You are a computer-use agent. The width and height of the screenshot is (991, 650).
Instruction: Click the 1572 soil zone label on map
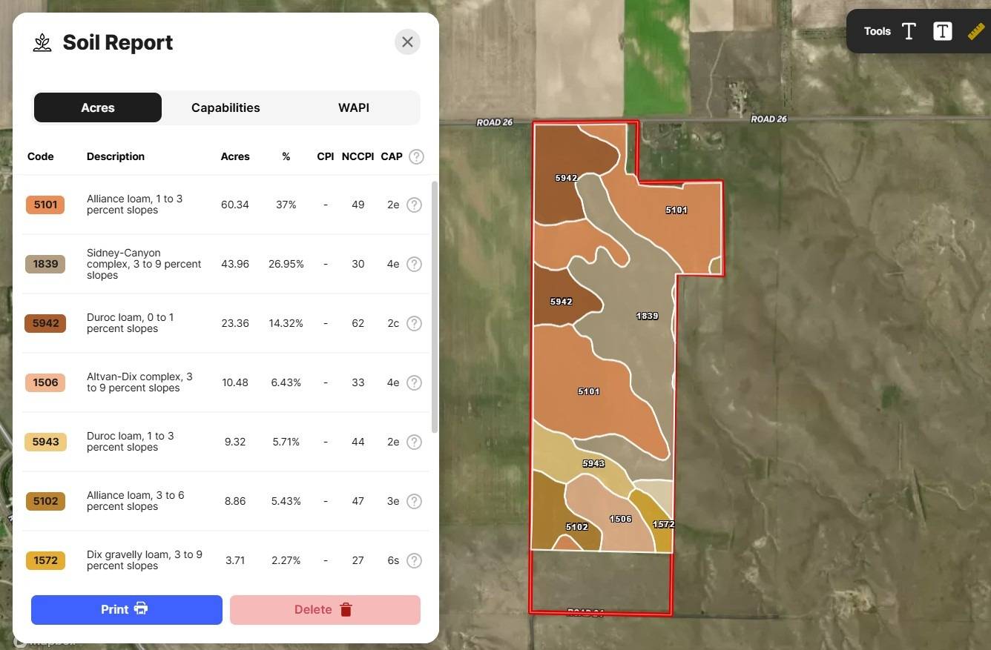(663, 524)
